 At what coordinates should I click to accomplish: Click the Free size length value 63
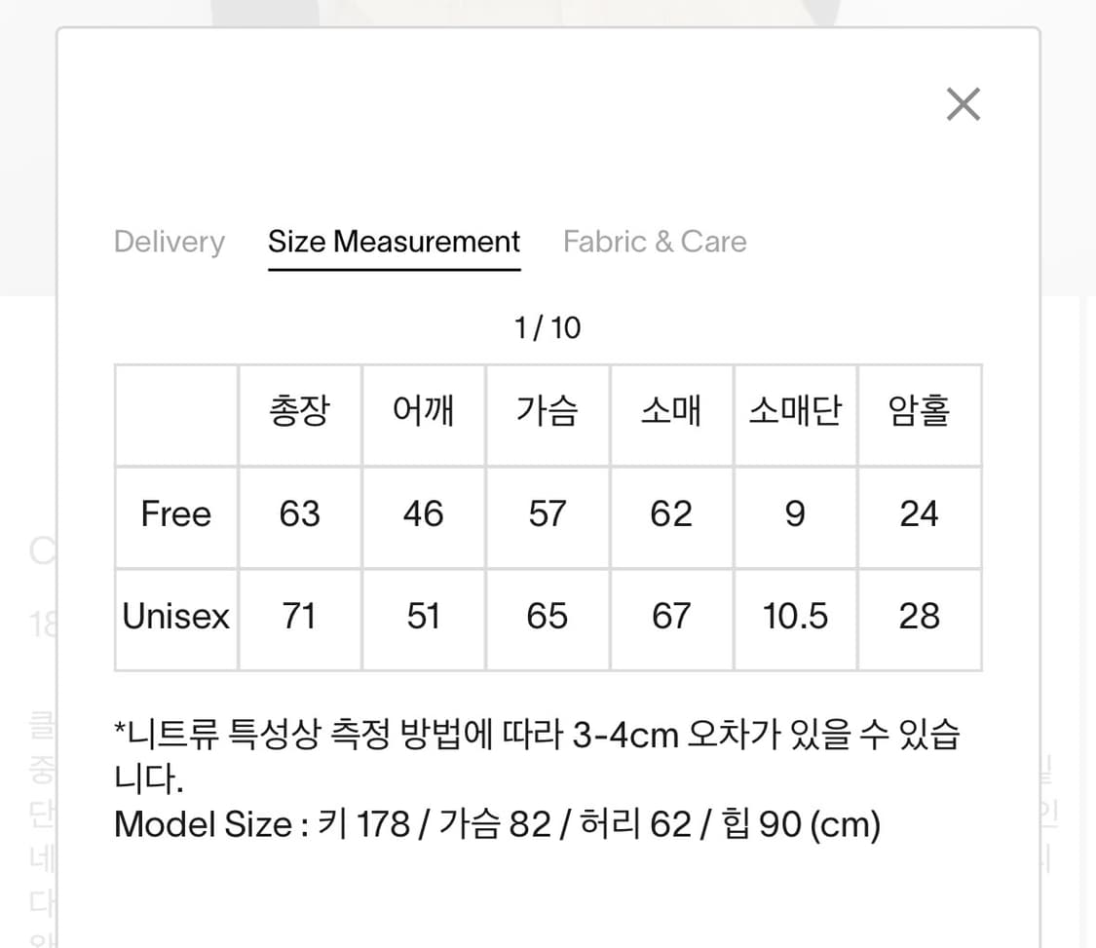[300, 514]
